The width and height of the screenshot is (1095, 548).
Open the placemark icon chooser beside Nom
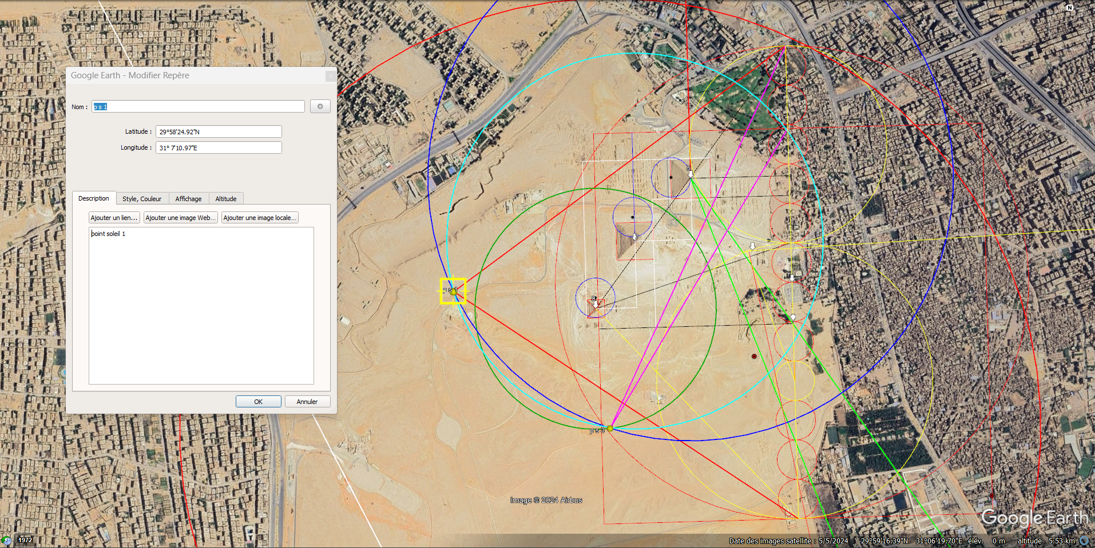click(320, 106)
